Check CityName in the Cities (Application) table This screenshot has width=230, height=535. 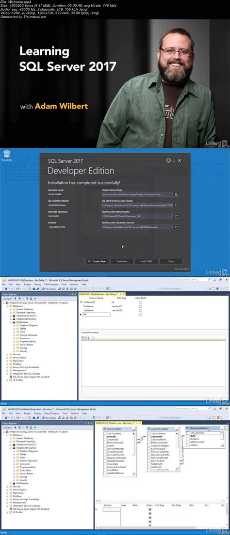click(x=188, y=439)
